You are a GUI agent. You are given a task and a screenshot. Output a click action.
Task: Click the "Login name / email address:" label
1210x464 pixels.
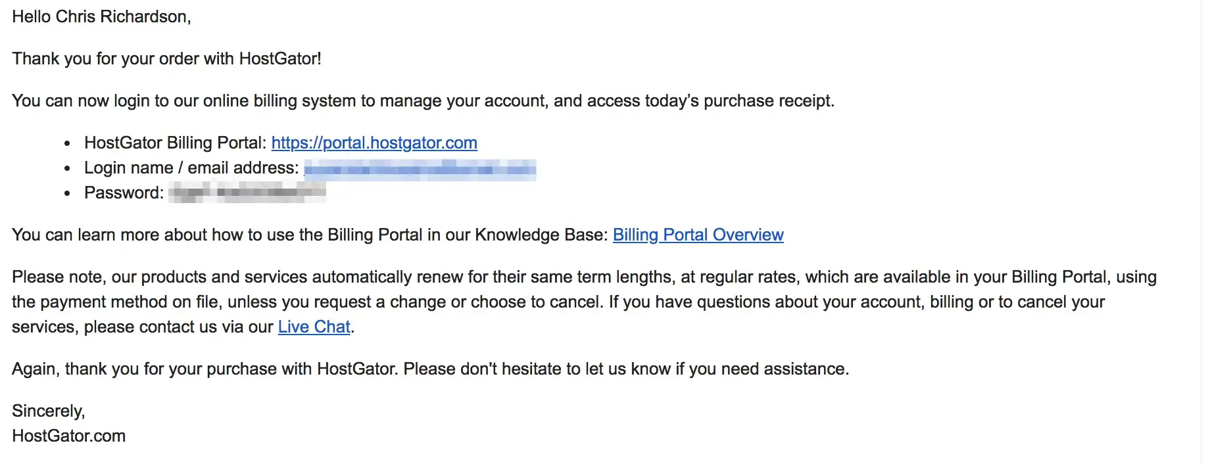click(x=191, y=168)
